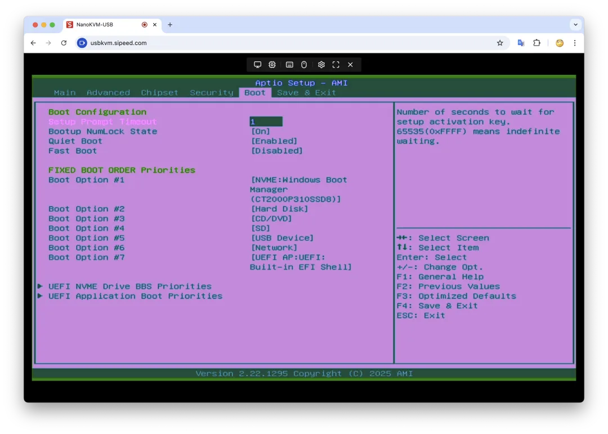Open Boot Option #4 [SD] value
Screen dimensions: 608x434
(260, 229)
